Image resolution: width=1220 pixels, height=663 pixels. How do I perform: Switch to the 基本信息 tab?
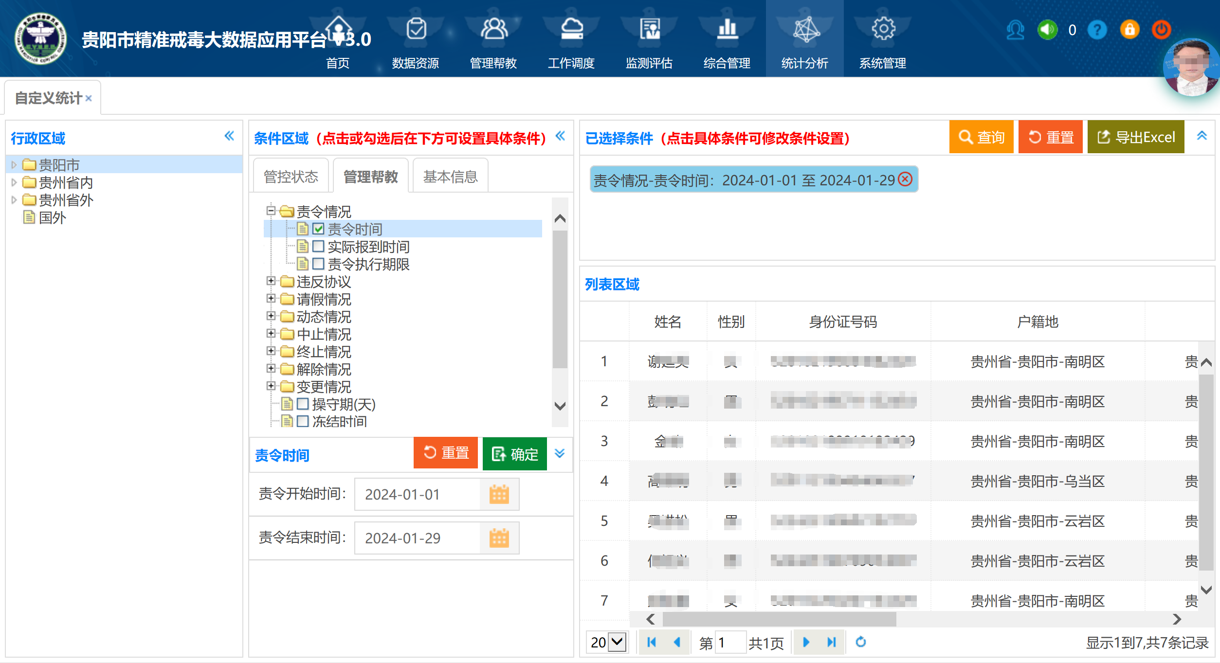pyautogui.click(x=450, y=176)
